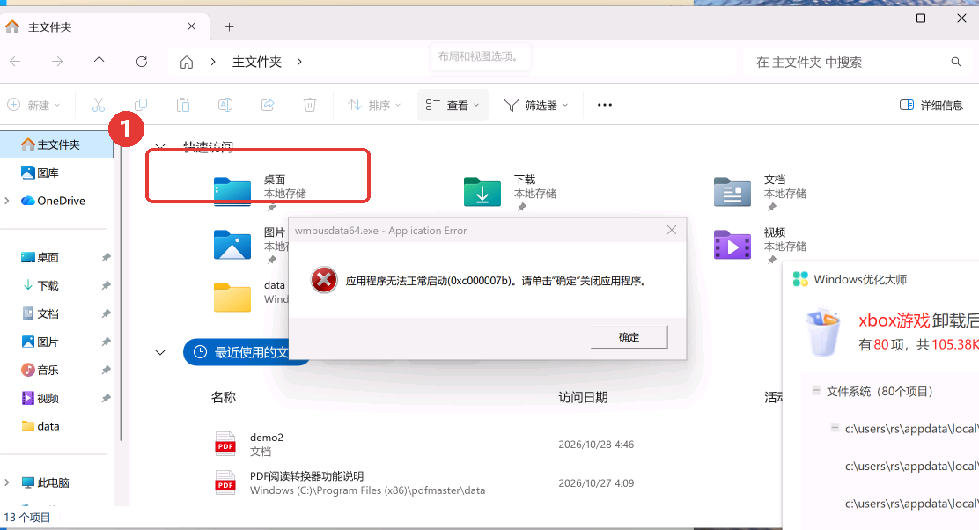Unpin 音乐 in the sidebar
The width and height of the screenshot is (979, 530).
pyautogui.click(x=106, y=370)
